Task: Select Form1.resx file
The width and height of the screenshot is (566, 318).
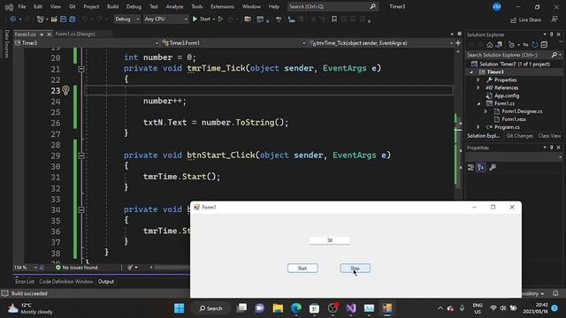Action: 514,119
